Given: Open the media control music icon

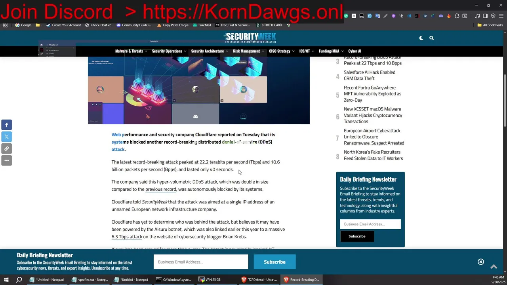Looking at the screenshot, I should pos(477,16).
